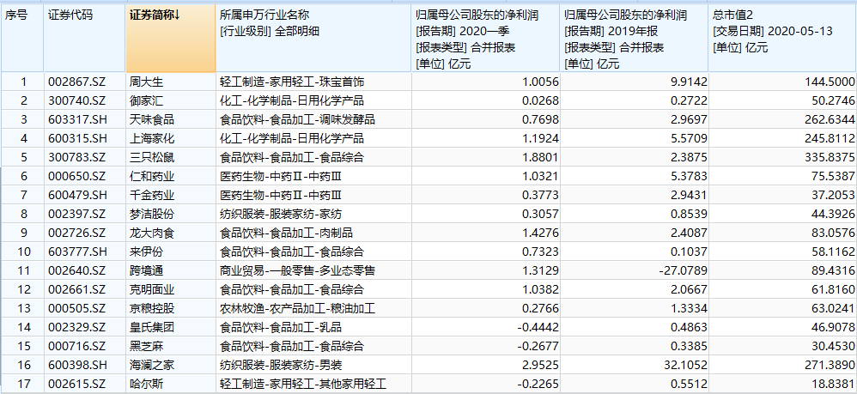Click the 哈尔斯 name cell
This screenshot has width=857, height=394.
[171, 384]
